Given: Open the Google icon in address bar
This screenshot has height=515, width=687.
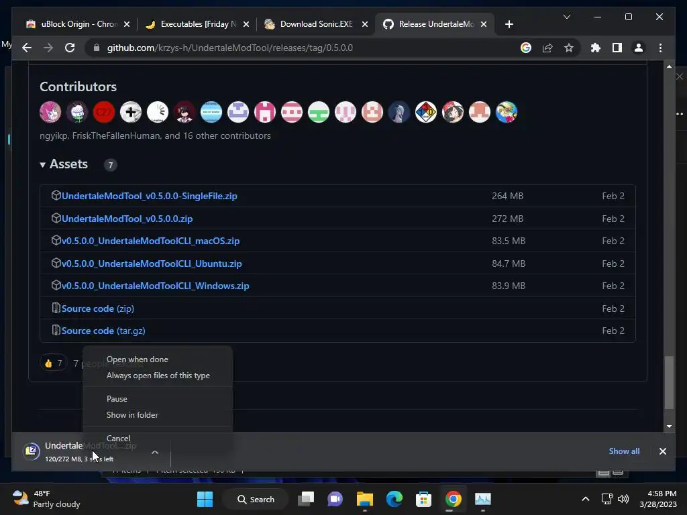Looking at the screenshot, I should pos(526,48).
